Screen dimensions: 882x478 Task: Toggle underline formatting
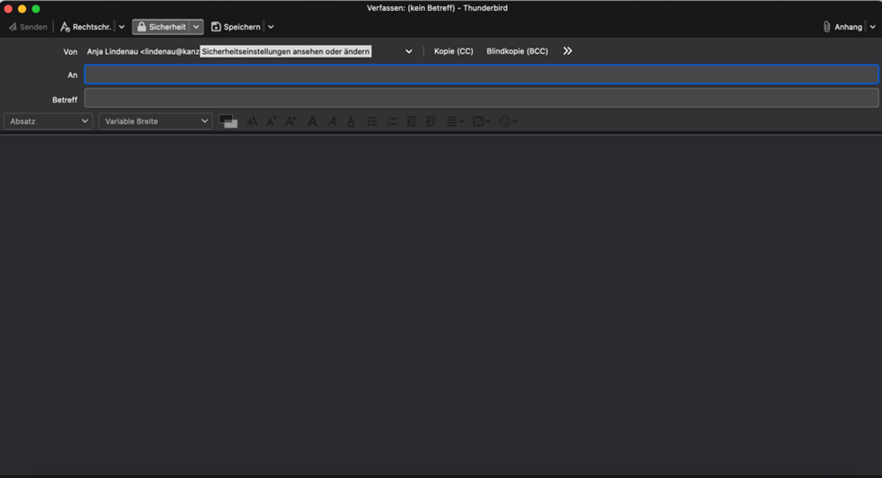pos(351,121)
